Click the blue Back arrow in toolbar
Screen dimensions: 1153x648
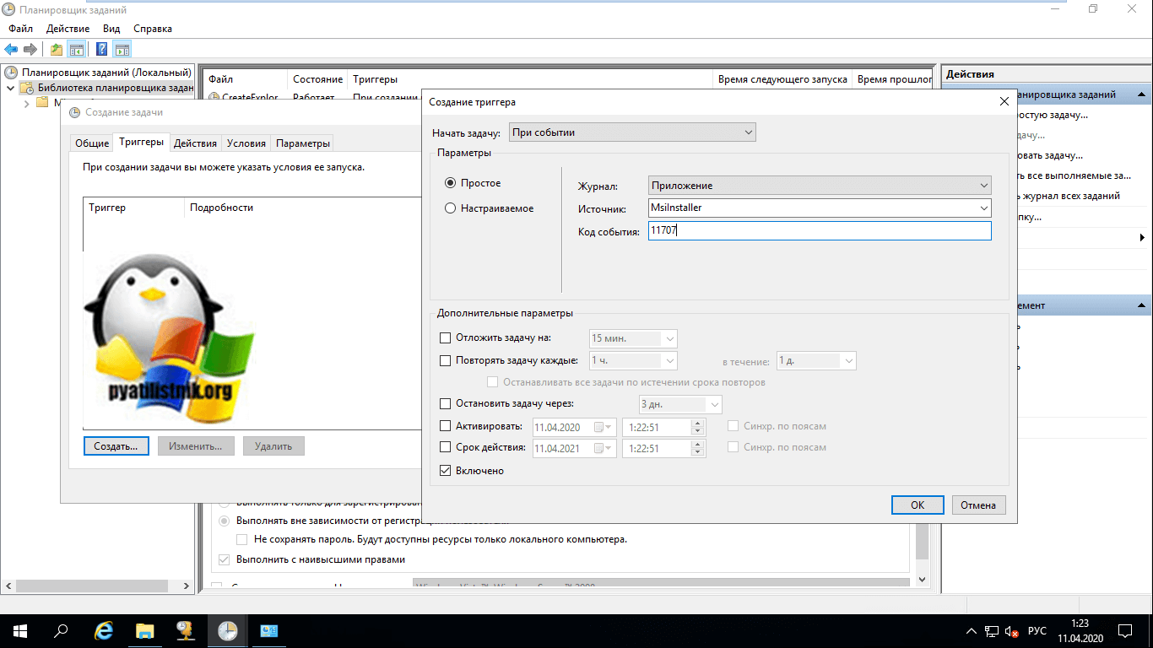coord(11,50)
